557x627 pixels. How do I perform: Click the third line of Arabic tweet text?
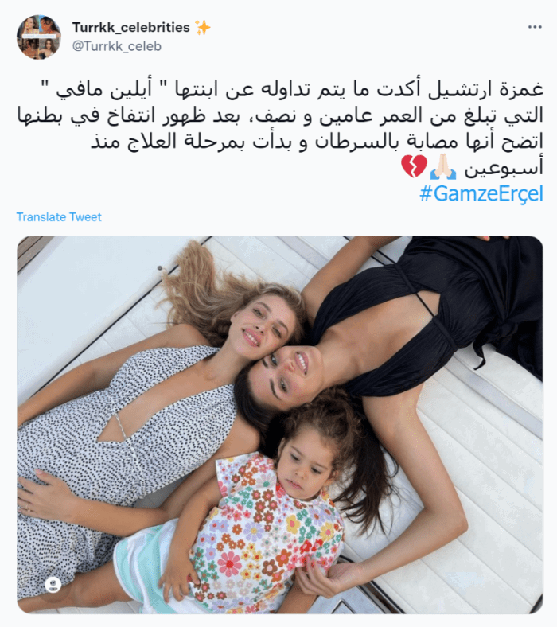coord(317,142)
